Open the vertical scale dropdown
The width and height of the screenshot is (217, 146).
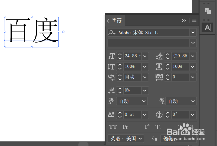click(x=145, y=67)
